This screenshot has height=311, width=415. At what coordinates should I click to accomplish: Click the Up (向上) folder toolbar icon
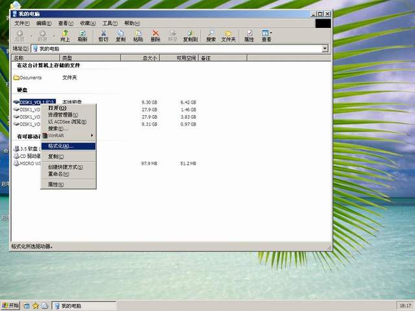click(65, 35)
